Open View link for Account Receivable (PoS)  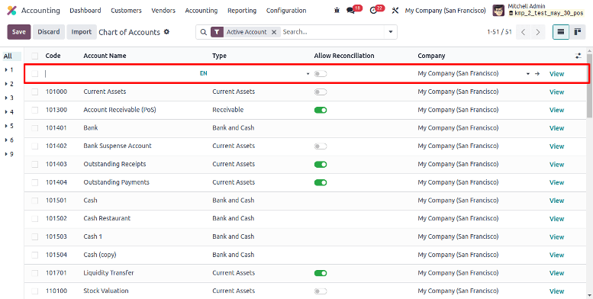tap(556, 110)
